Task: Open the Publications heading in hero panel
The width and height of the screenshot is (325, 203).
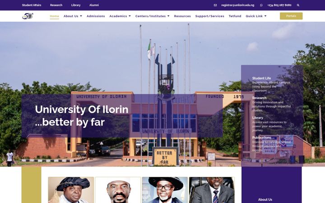Action: [261, 138]
